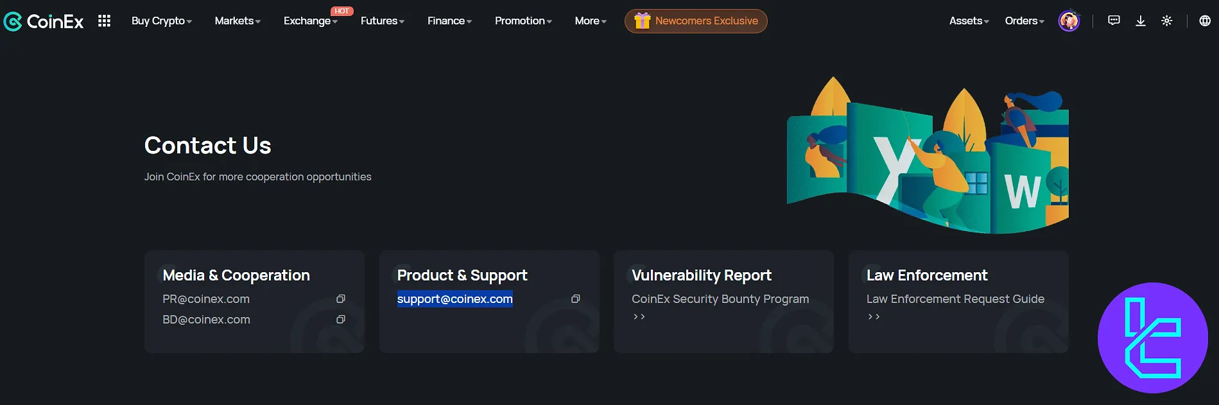Open language selector globe icon
This screenshot has width=1219, height=405.
(1205, 21)
